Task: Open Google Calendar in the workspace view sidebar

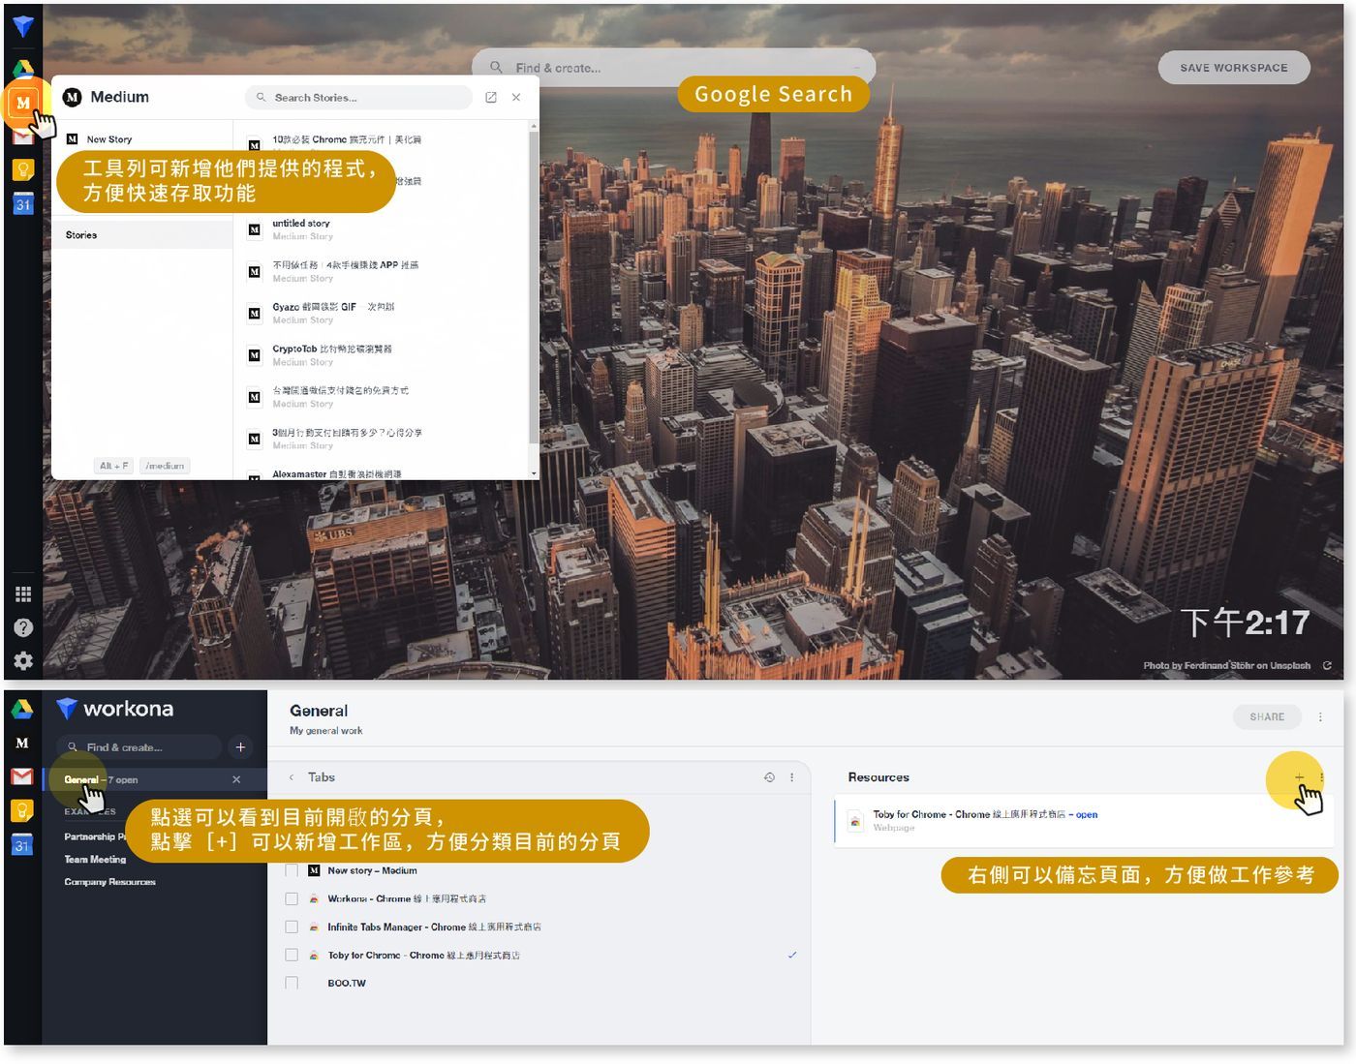Action: click(x=22, y=845)
